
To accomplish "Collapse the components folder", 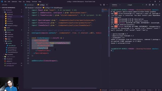I will click(3, 30).
